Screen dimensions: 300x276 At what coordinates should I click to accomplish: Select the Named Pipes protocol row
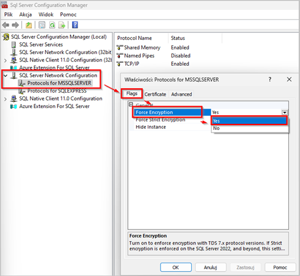tap(139, 56)
